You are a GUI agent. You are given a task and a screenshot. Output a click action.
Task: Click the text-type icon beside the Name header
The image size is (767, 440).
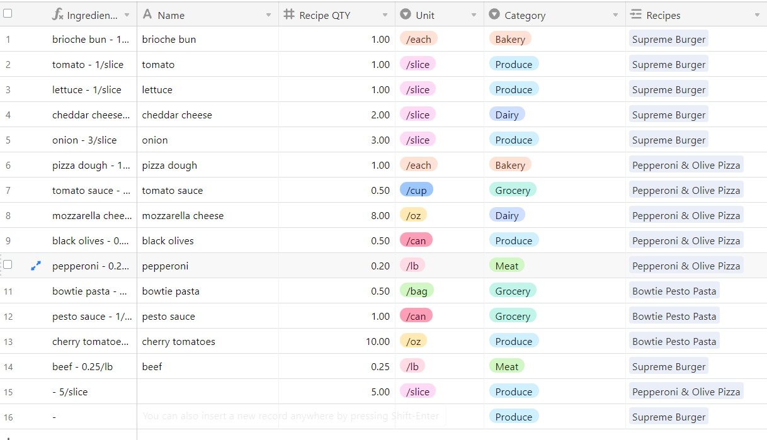[147, 14]
